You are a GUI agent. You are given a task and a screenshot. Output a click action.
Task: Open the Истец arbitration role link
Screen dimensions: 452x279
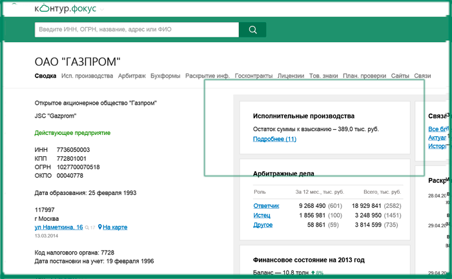[x=262, y=215]
